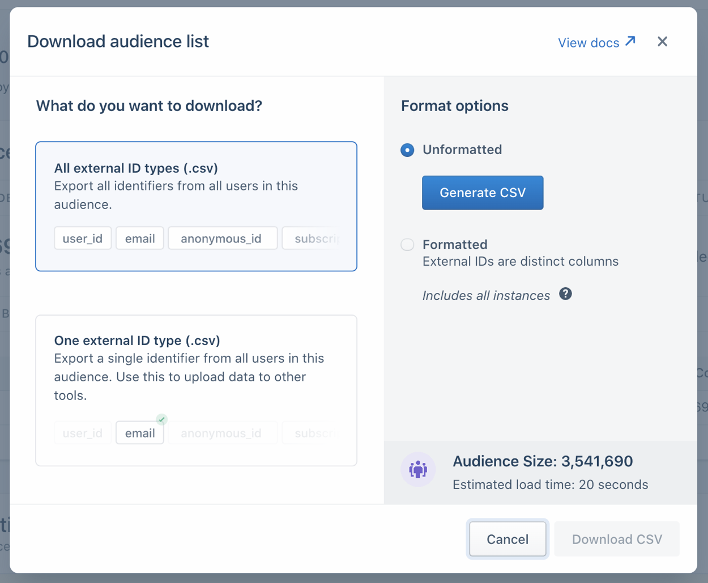Click the purple audience group icon
The image size is (708, 583).
418,470
